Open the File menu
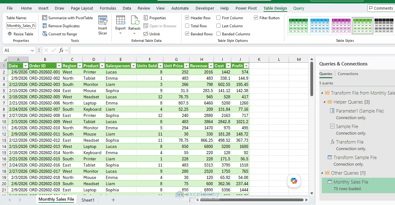This screenshot has height=205, width=395. click(x=10, y=8)
